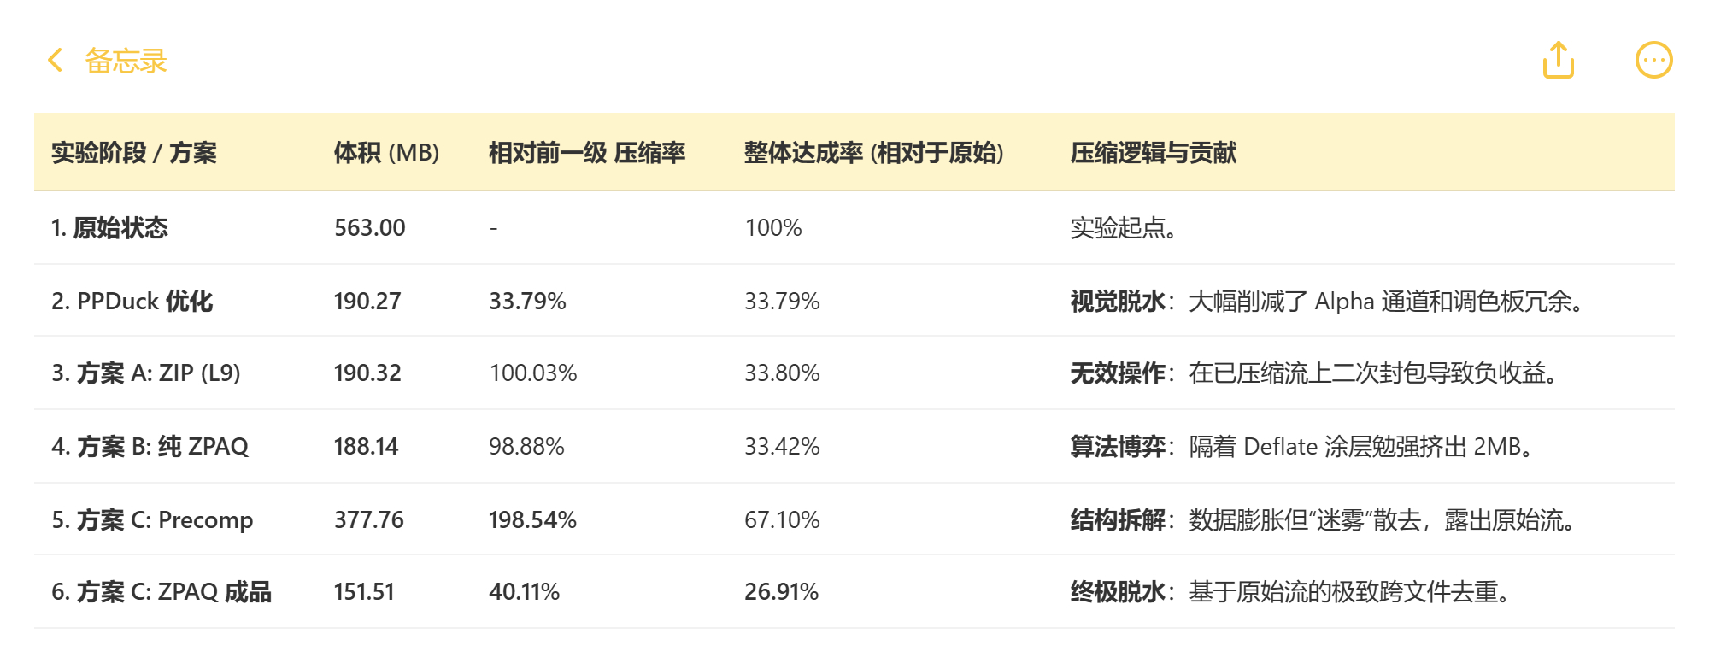
Task: Go back to 备忘录 list
Action: [x=126, y=61]
